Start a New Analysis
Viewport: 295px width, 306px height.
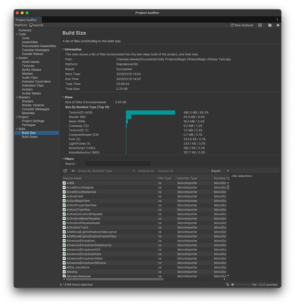tap(242, 25)
